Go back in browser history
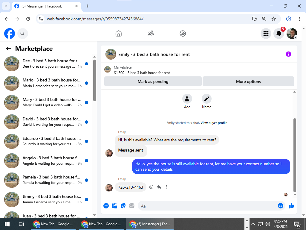 7,19
